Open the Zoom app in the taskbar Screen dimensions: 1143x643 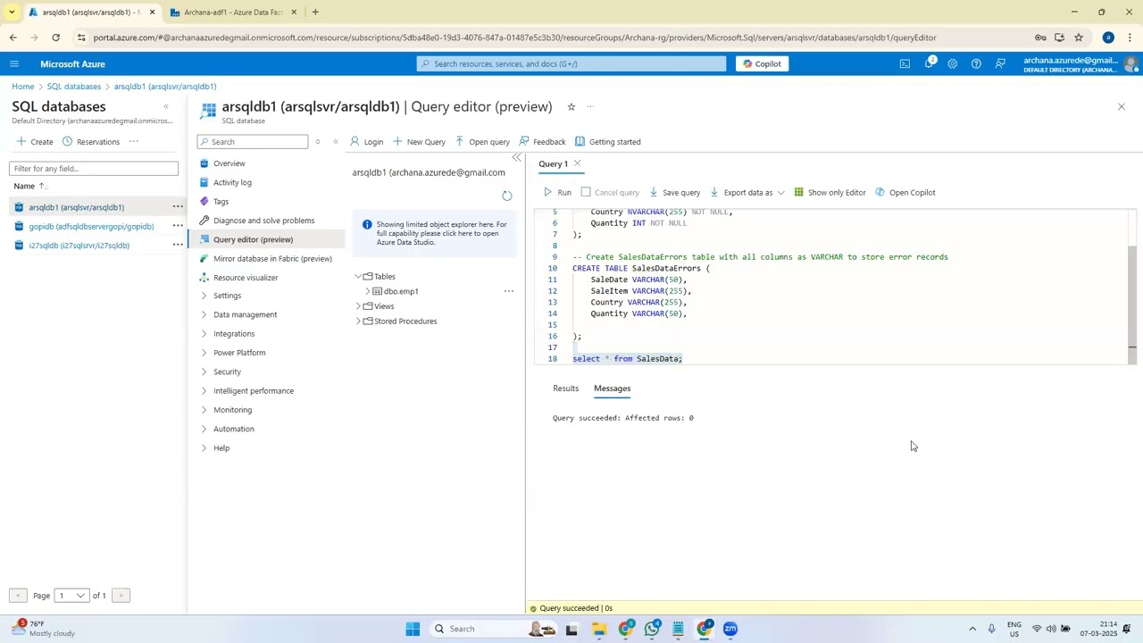tap(730, 629)
